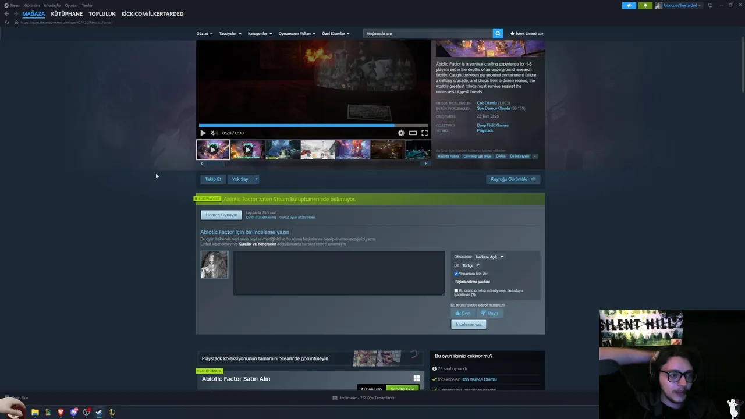
Task: Click the video progress bar
Action: click(313, 125)
